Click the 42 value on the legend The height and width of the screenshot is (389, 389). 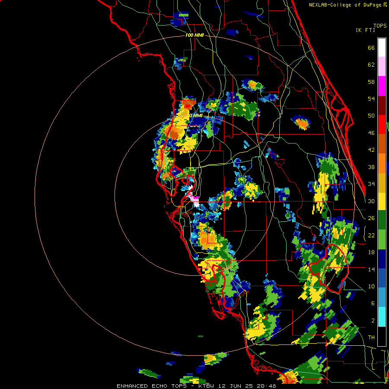(371, 150)
